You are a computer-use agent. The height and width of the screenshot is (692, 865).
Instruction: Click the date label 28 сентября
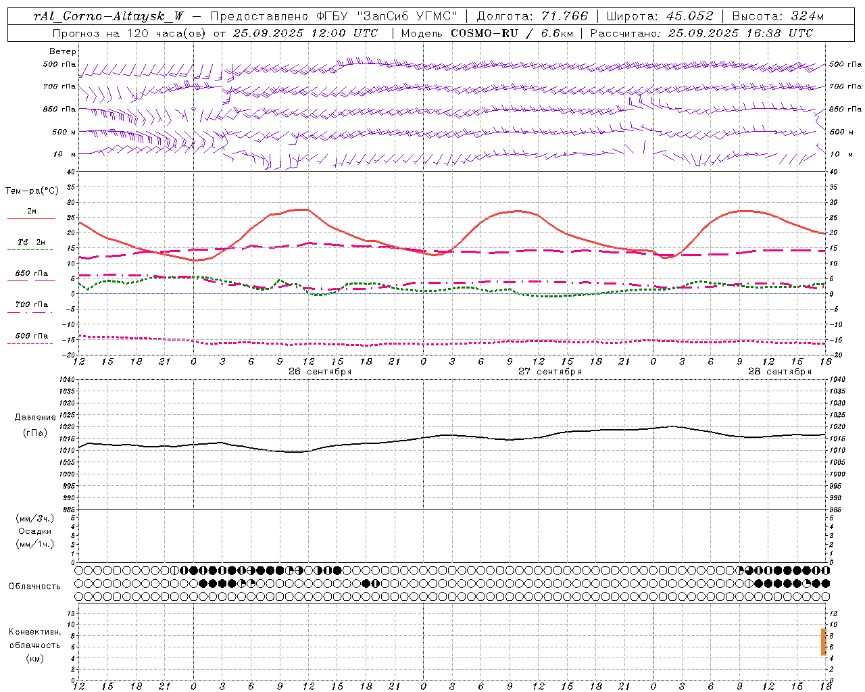pos(780,372)
